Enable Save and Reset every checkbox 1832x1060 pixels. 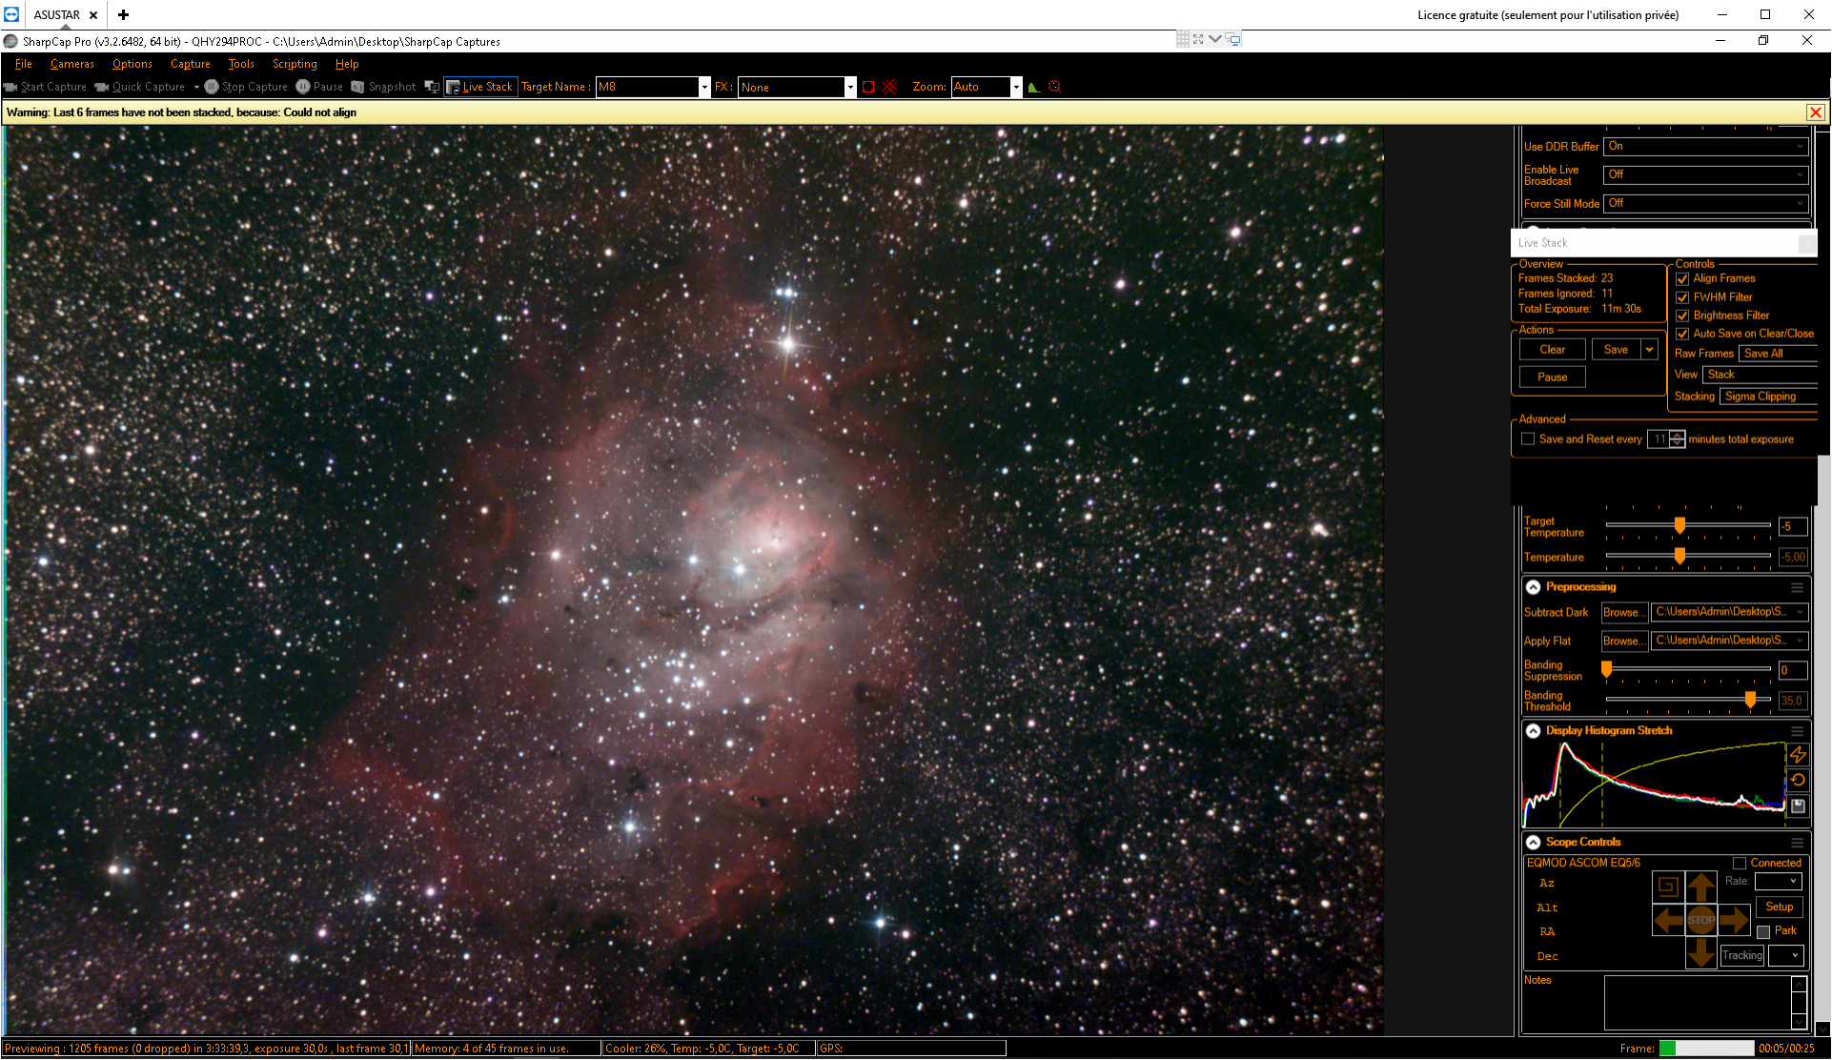click(x=1528, y=439)
